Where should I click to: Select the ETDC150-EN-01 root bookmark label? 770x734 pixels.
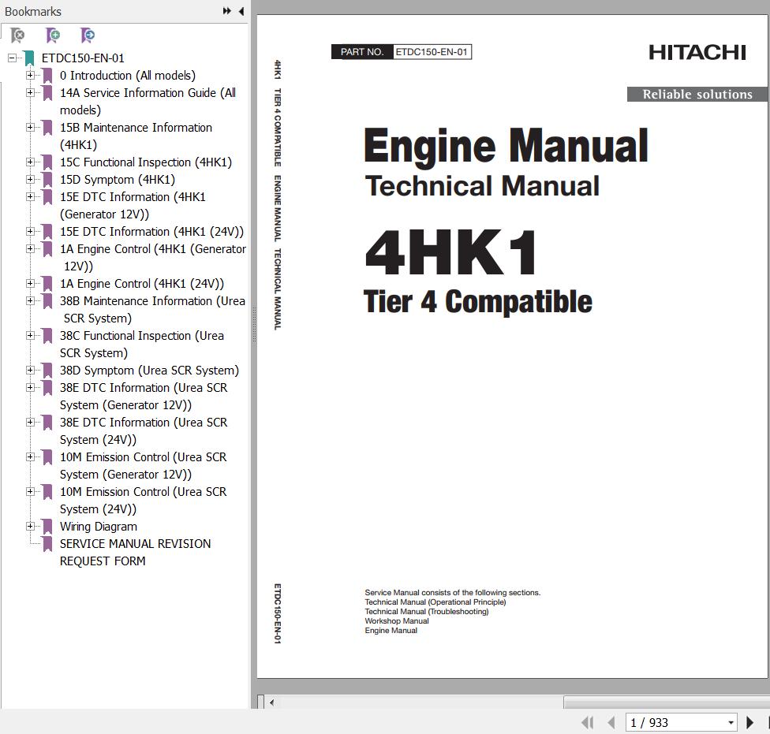coord(83,58)
